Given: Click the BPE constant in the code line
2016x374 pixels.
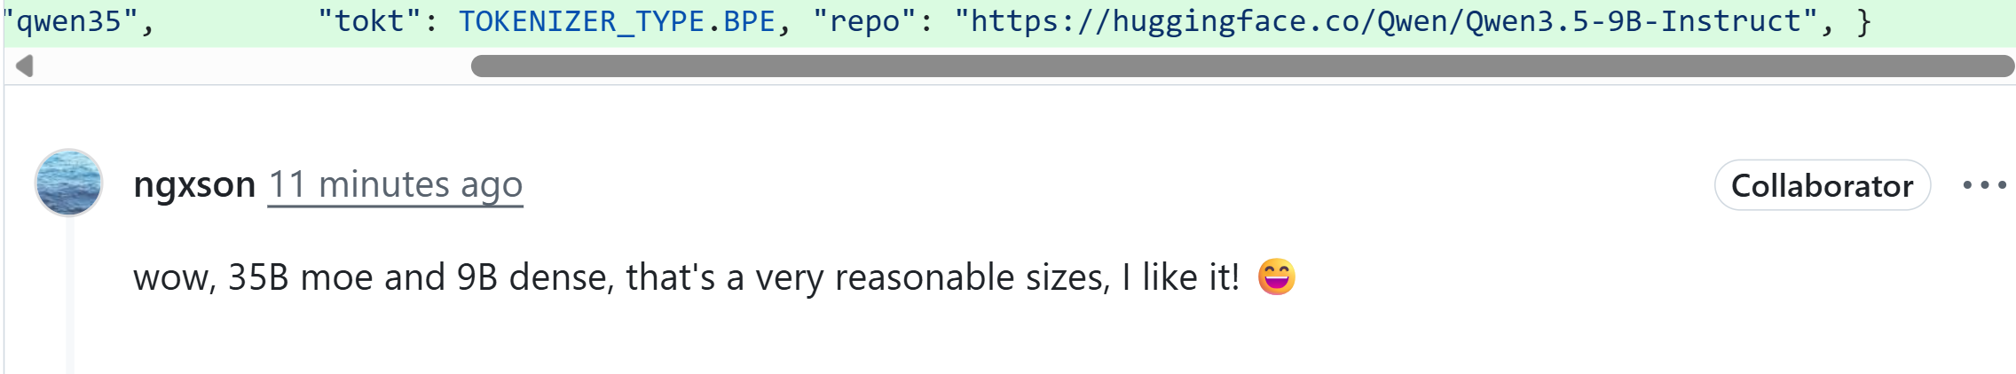Looking at the screenshot, I should click(750, 21).
